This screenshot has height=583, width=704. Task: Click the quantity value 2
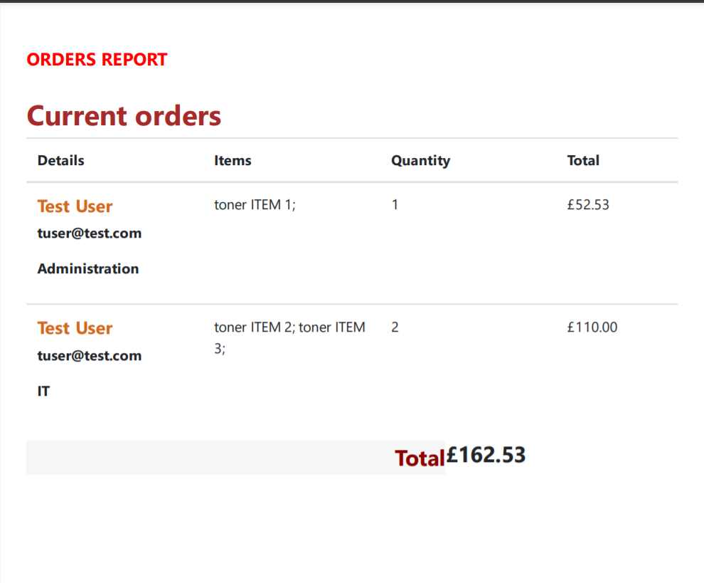click(395, 327)
